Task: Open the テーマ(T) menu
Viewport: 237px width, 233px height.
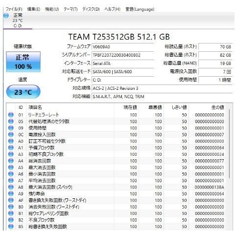Action: [x=71, y=9]
